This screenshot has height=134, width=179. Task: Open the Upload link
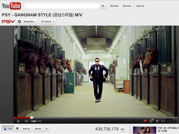[140, 6]
